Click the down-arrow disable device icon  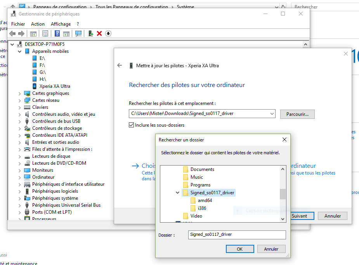pos(108,33)
